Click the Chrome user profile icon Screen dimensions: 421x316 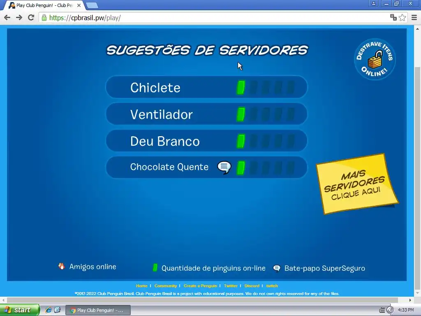[x=373, y=3]
